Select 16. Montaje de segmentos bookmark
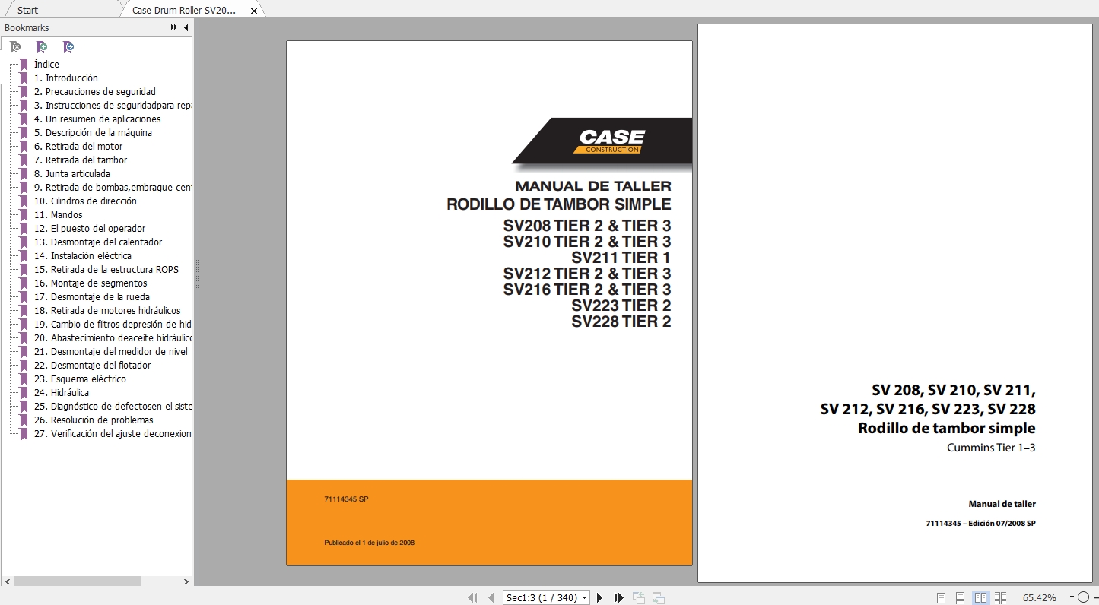The height and width of the screenshot is (605, 1099). pyautogui.click(x=91, y=283)
